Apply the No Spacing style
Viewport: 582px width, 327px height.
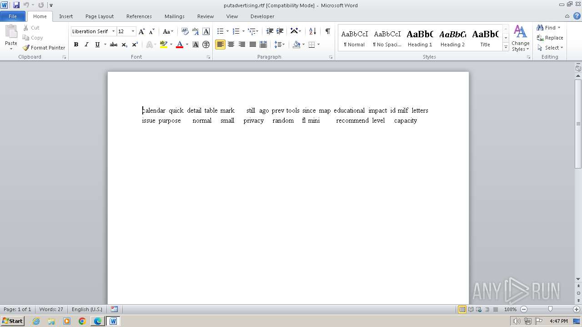(x=387, y=38)
